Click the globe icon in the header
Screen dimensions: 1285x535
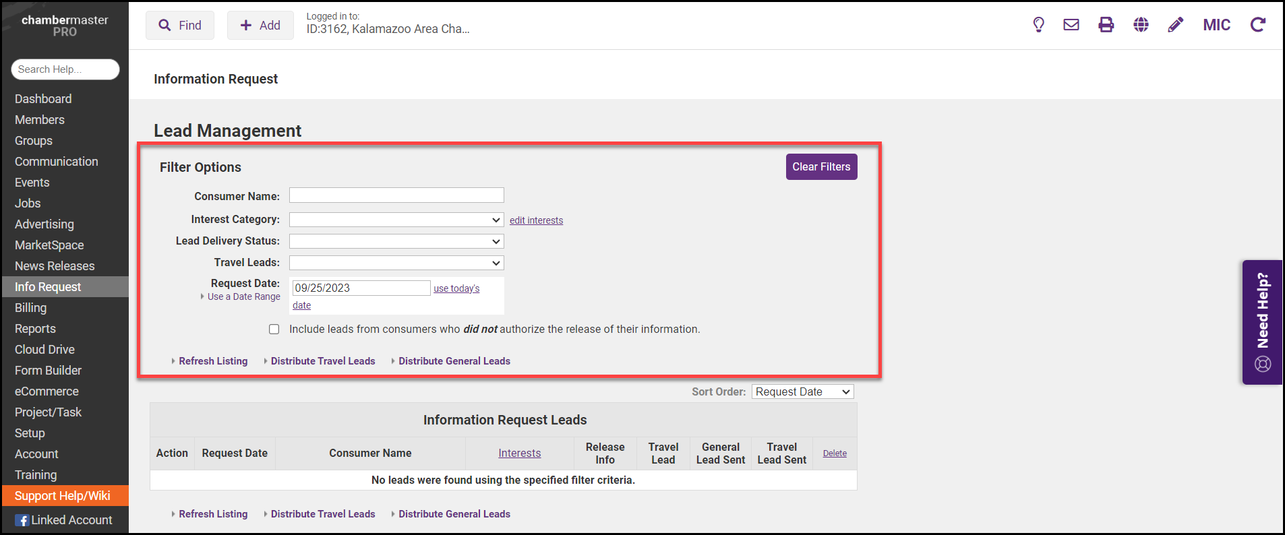(x=1141, y=25)
